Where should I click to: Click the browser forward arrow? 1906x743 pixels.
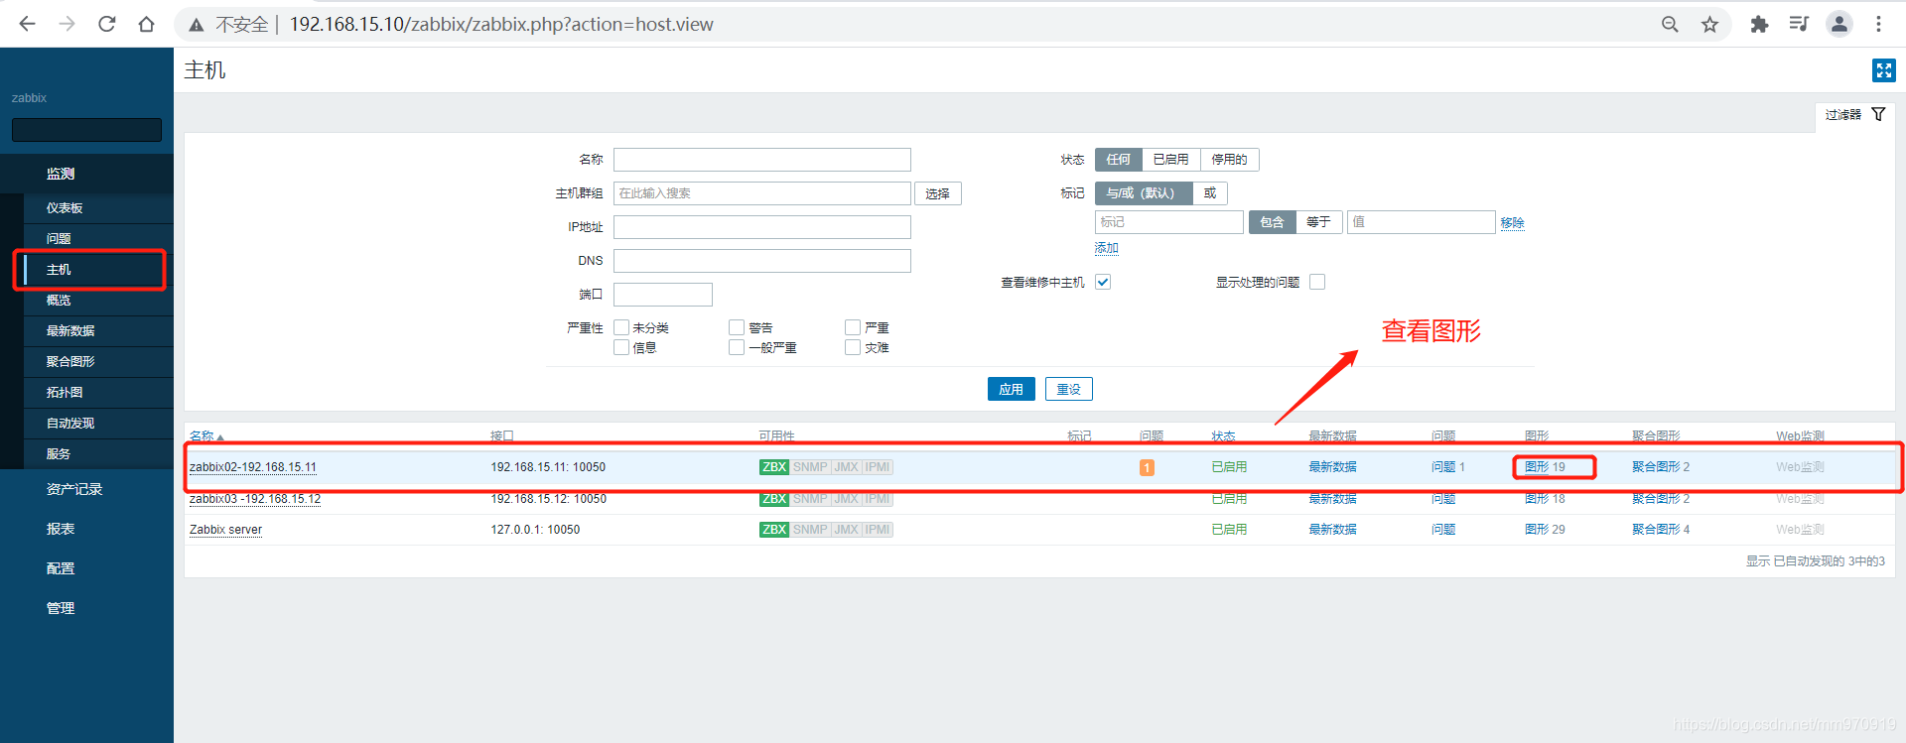[67, 24]
